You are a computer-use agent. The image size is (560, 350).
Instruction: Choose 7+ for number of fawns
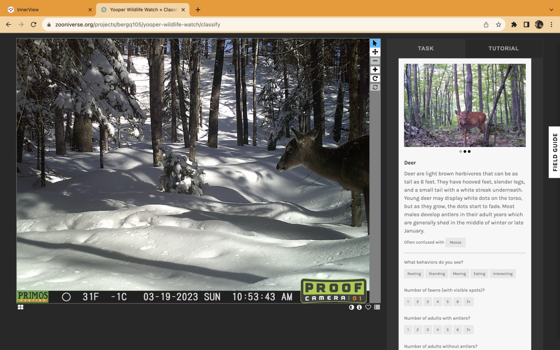pyautogui.click(x=468, y=302)
